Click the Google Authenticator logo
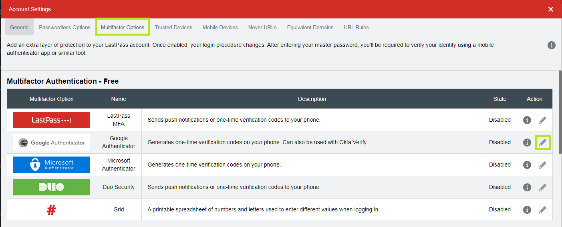Screen dimensions: 562x227 coord(51,143)
